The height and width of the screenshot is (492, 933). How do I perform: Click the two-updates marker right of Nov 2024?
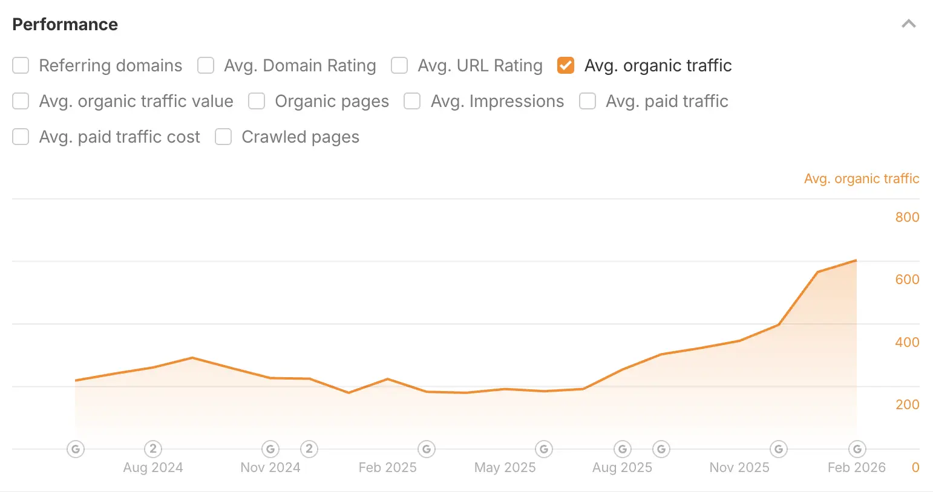click(309, 449)
